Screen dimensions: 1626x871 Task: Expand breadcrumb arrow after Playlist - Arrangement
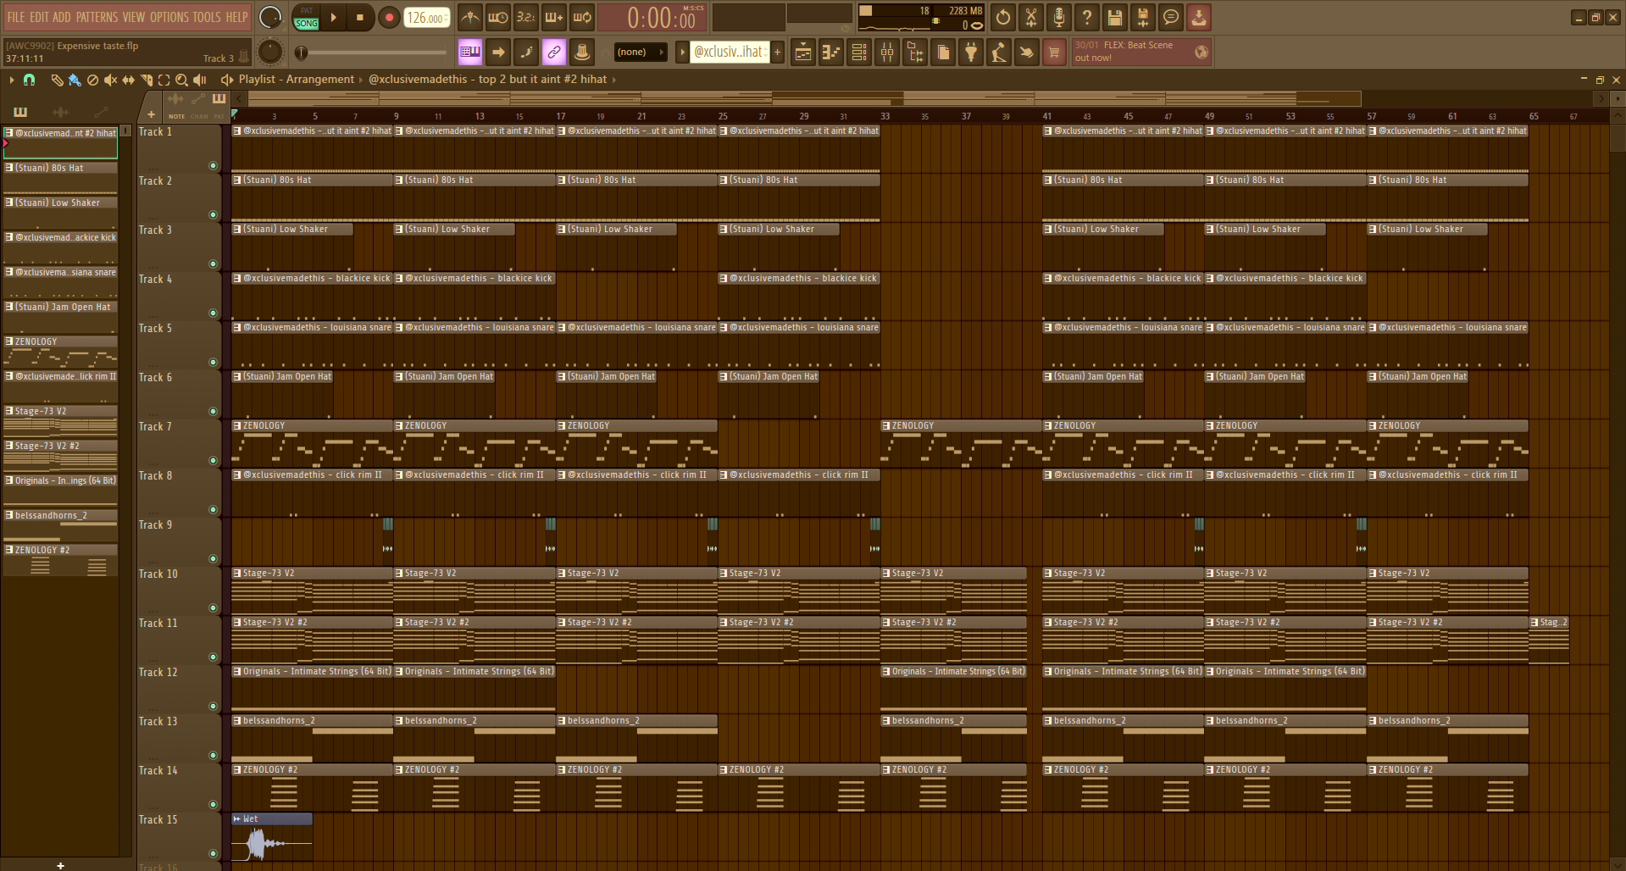point(360,80)
